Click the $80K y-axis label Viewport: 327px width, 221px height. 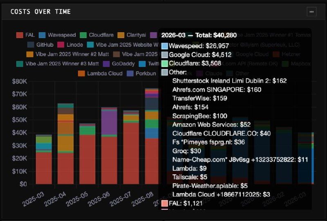pos(19,81)
